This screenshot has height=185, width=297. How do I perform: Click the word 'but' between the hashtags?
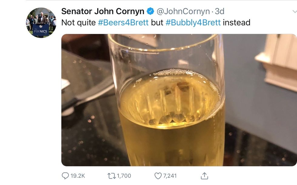pyautogui.click(x=157, y=23)
